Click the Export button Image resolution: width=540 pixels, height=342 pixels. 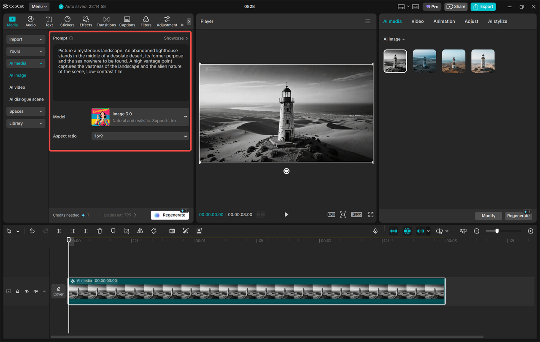pos(483,7)
